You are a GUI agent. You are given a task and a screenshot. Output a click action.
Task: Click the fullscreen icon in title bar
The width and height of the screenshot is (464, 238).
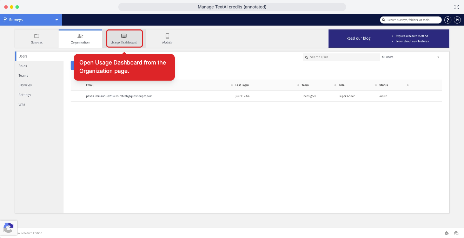[457, 7]
